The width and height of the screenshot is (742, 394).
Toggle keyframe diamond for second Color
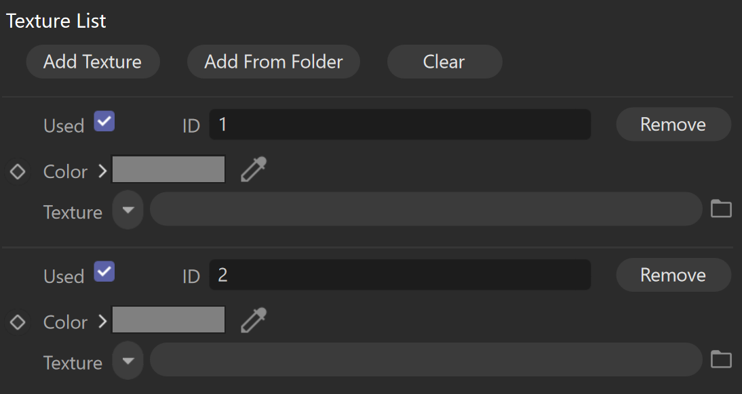click(x=18, y=322)
